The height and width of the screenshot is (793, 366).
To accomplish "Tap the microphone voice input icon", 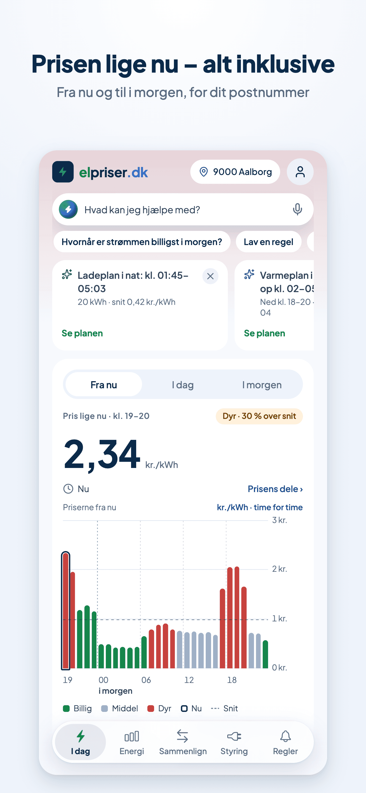I will coord(297,209).
